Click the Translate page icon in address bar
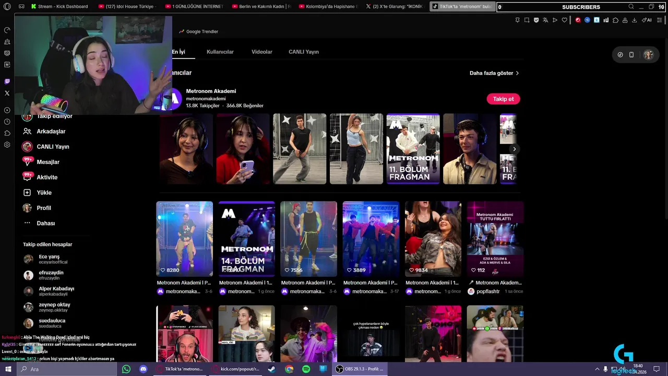The width and height of the screenshot is (668, 376). click(x=545, y=20)
